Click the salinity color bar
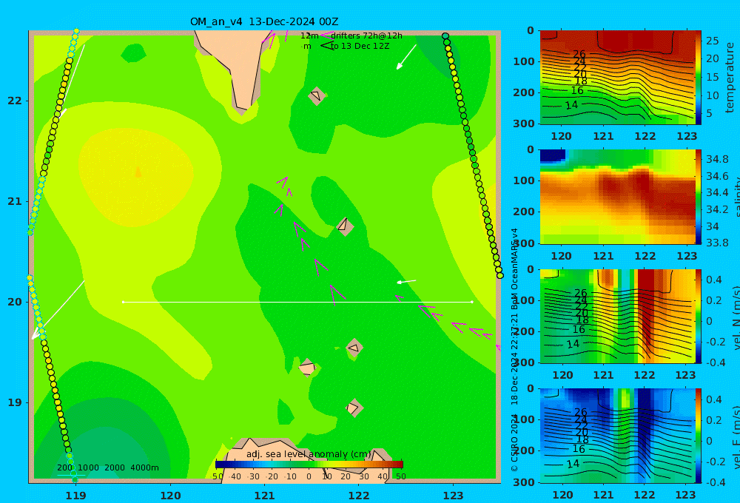740x503 pixels. [x=699, y=197]
